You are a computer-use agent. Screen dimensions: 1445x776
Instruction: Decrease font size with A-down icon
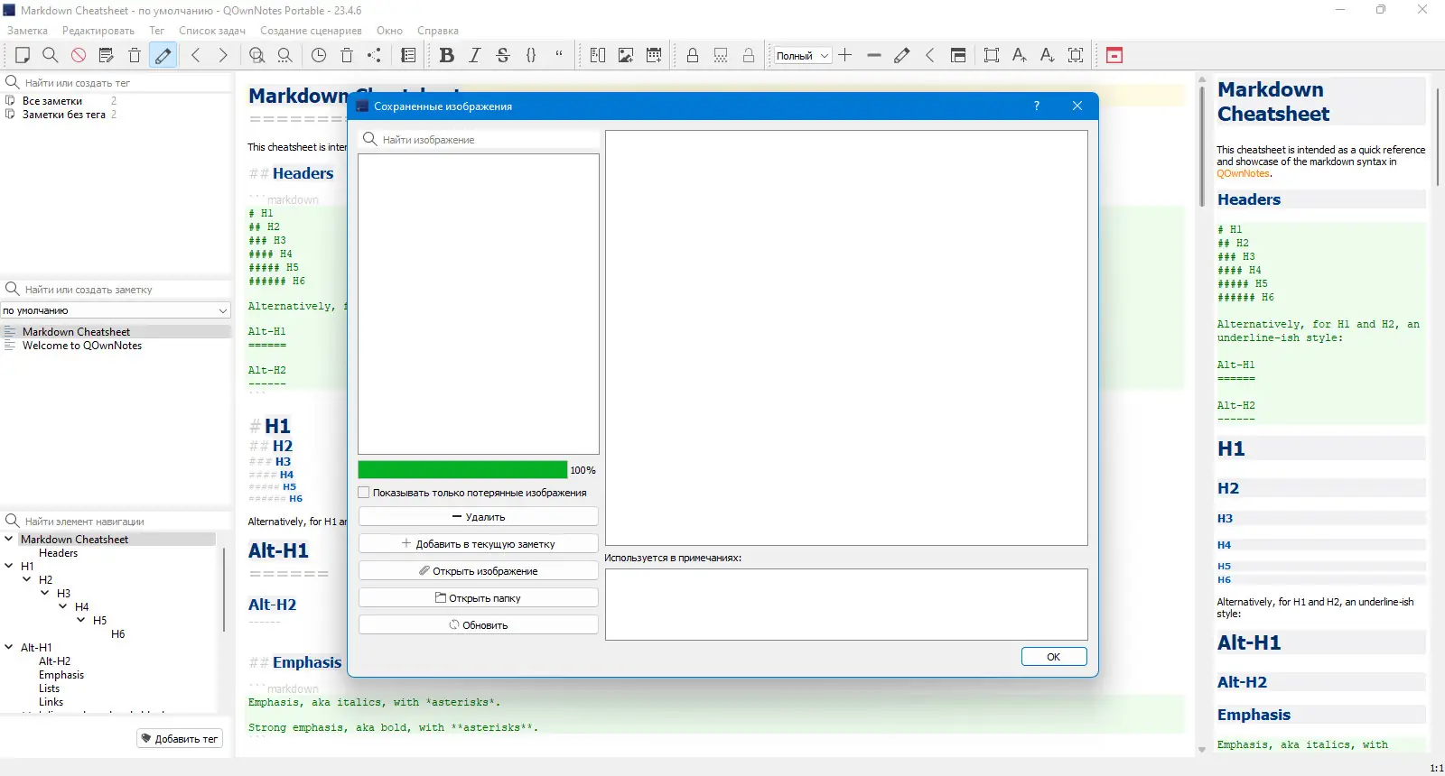(1048, 55)
